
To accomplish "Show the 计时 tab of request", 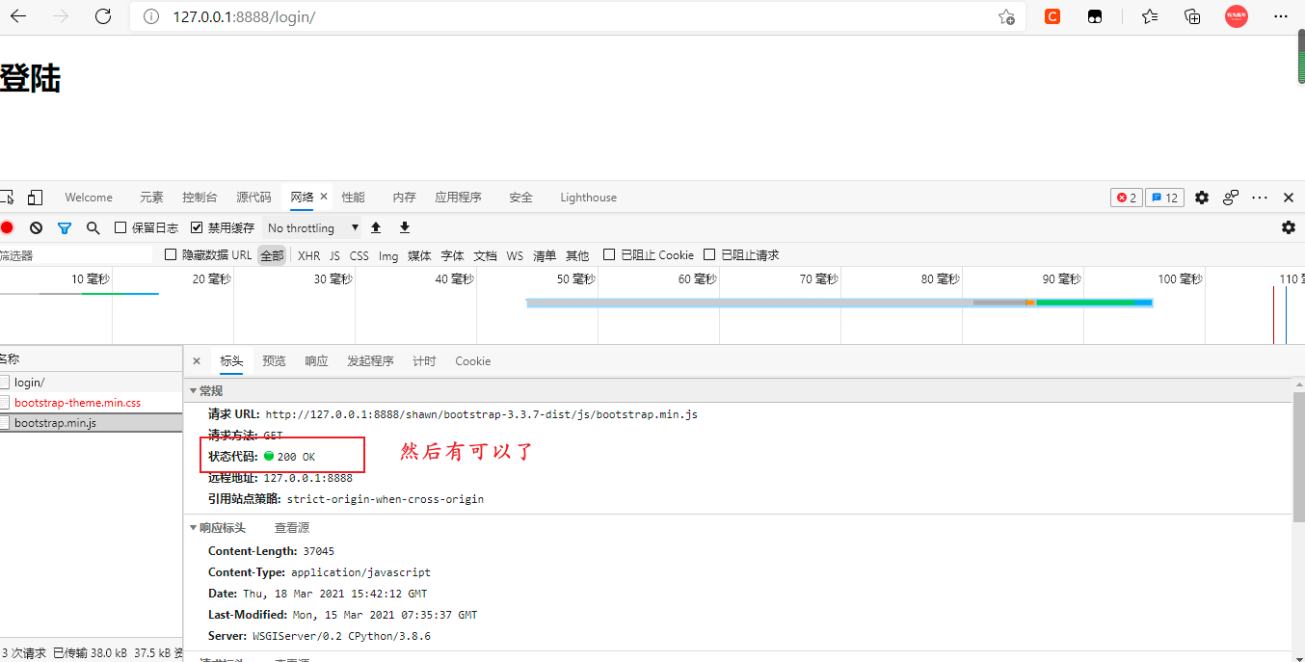I will [x=424, y=361].
